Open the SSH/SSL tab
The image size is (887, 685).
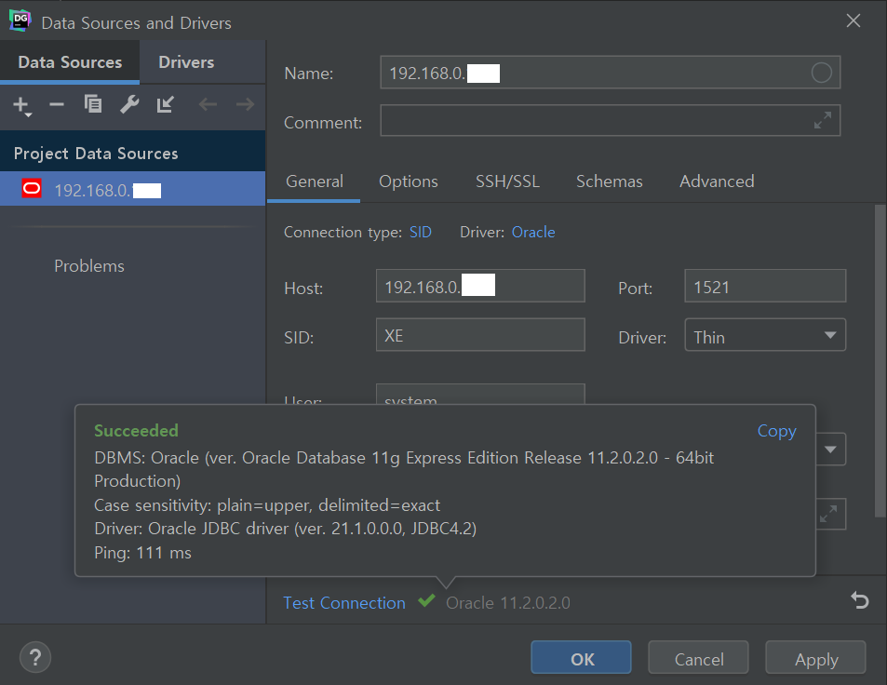507,181
